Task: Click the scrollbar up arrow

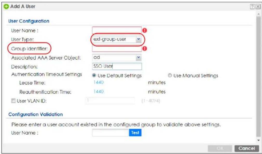Action: [x=258, y=14]
